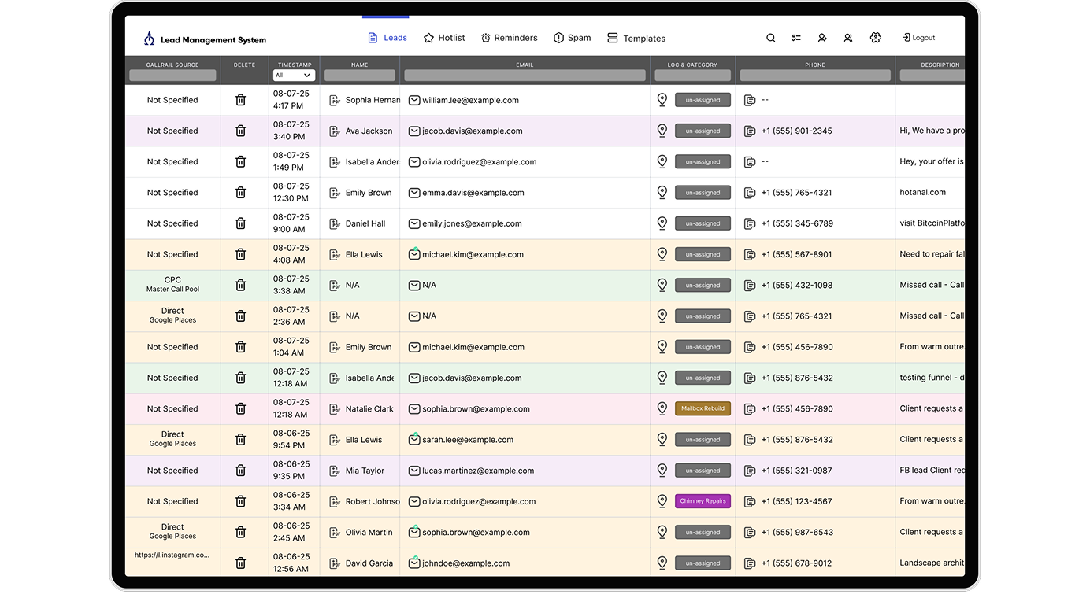Click the search magnifier icon
The image size is (1090, 609).
click(771, 38)
